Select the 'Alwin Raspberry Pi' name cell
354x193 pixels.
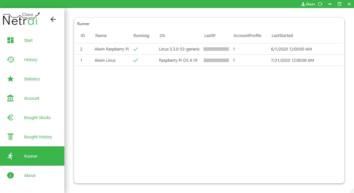[x=112, y=49]
